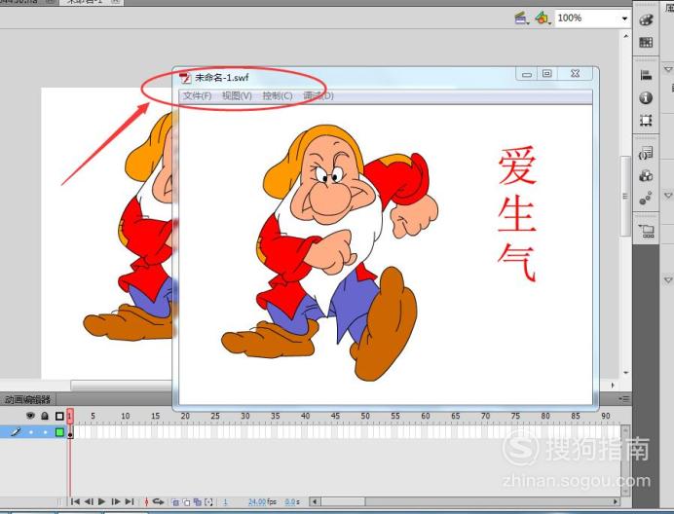
Task: Click the 爱生气 text in SWF preview
Action: pos(517,213)
